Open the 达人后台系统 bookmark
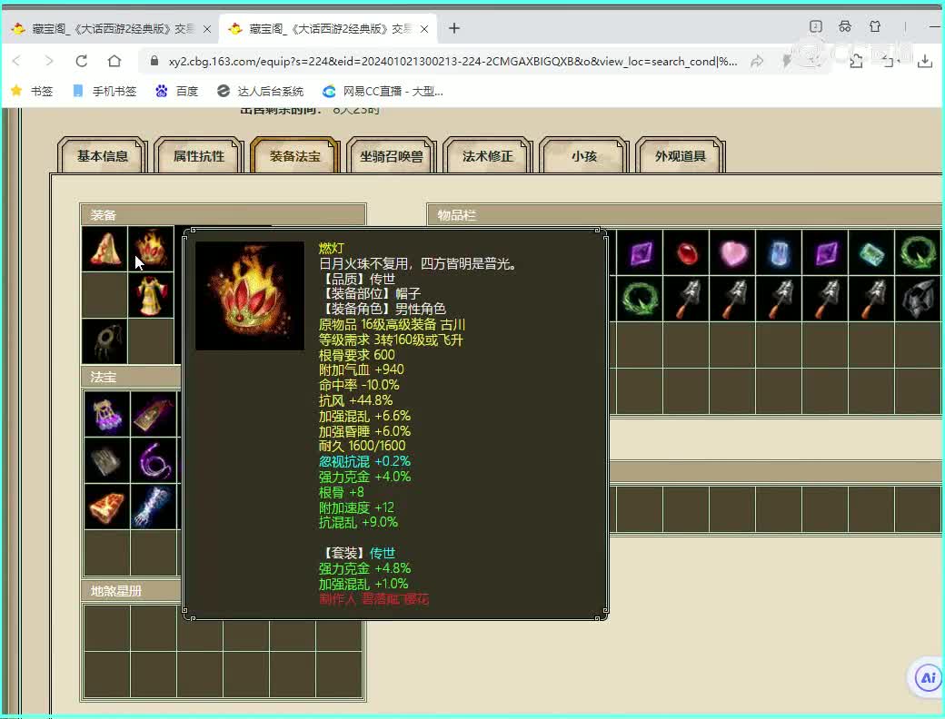The image size is (945, 719). pyautogui.click(x=261, y=91)
